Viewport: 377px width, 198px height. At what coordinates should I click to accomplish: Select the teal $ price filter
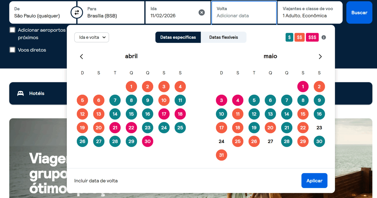tap(289, 37)
